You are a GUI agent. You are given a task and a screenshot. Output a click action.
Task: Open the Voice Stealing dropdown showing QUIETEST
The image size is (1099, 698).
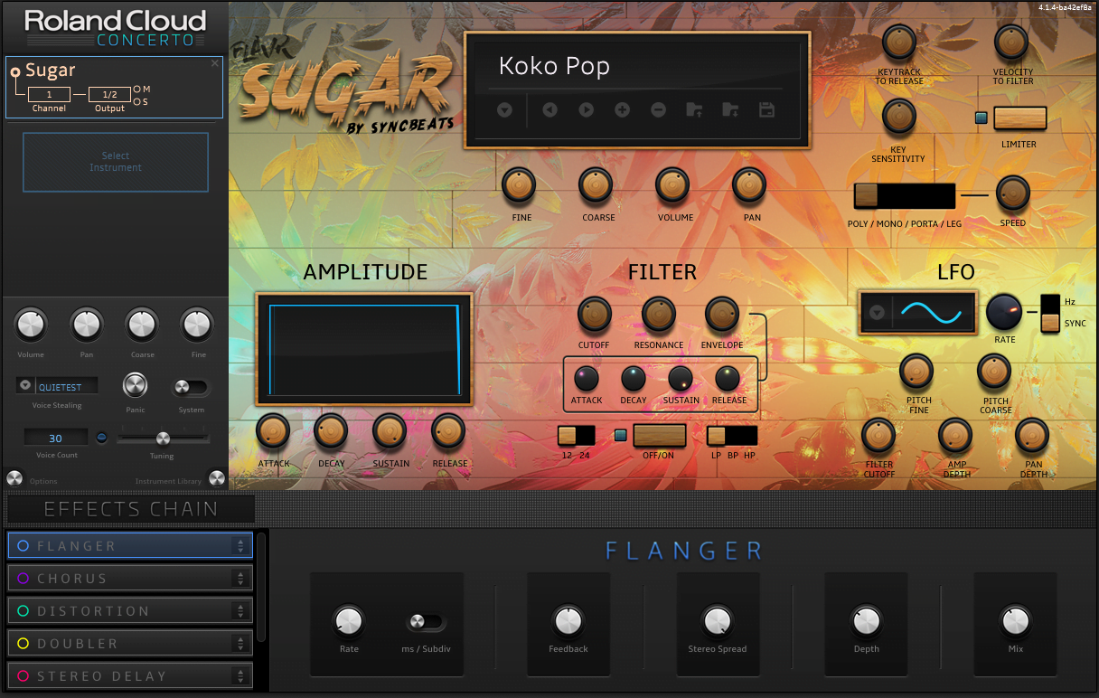coord(24,387)
